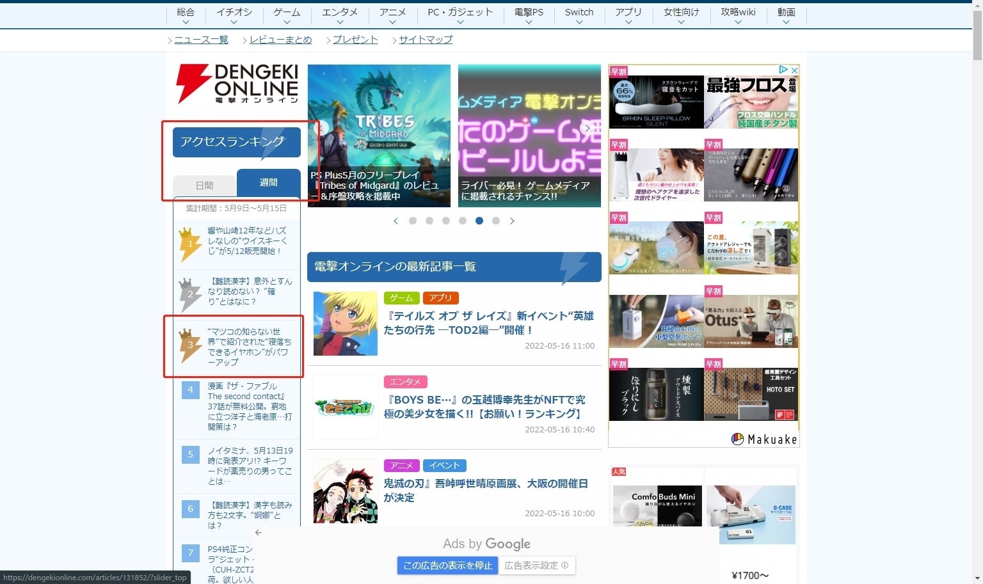This screenshot has width=983, height=584.
Task: Click the silver crown rank 2 badge
Action: [189, 294]
